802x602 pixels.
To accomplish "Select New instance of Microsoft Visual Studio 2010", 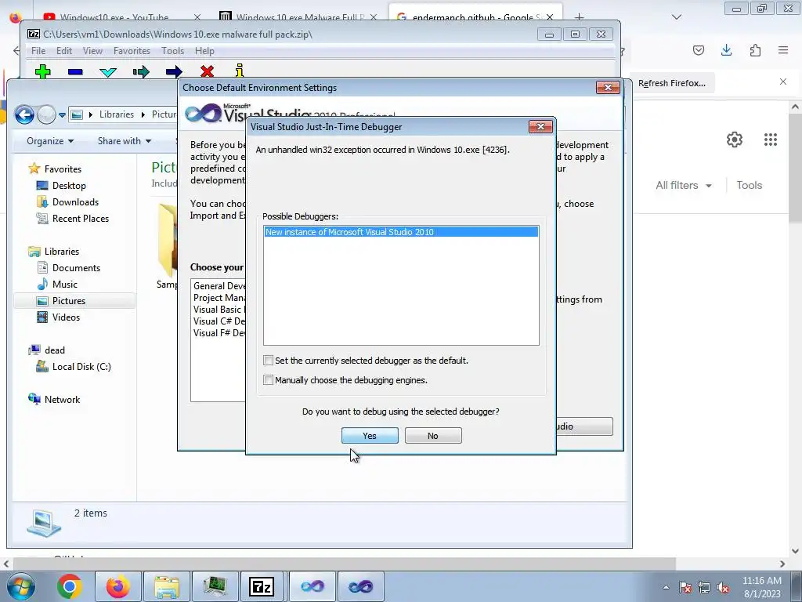I will [x=401, y=232].
